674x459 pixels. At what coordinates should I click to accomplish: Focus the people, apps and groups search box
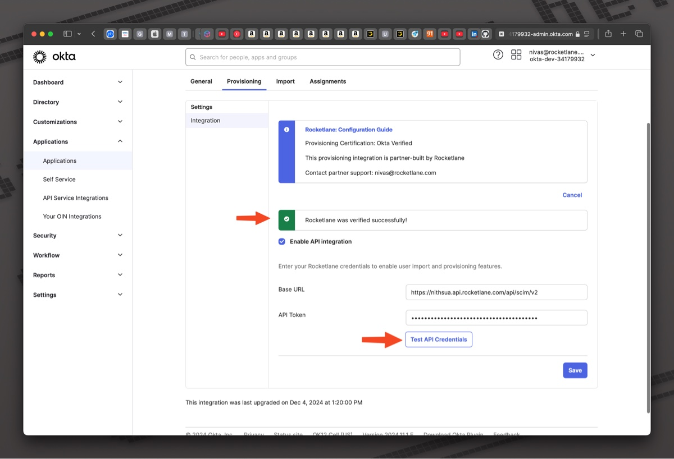(x=323, y=57)
